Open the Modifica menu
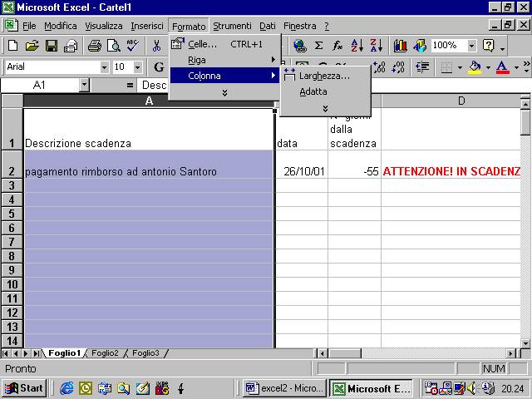The width and height of the screenshot is (532, 399). [61, 26]
